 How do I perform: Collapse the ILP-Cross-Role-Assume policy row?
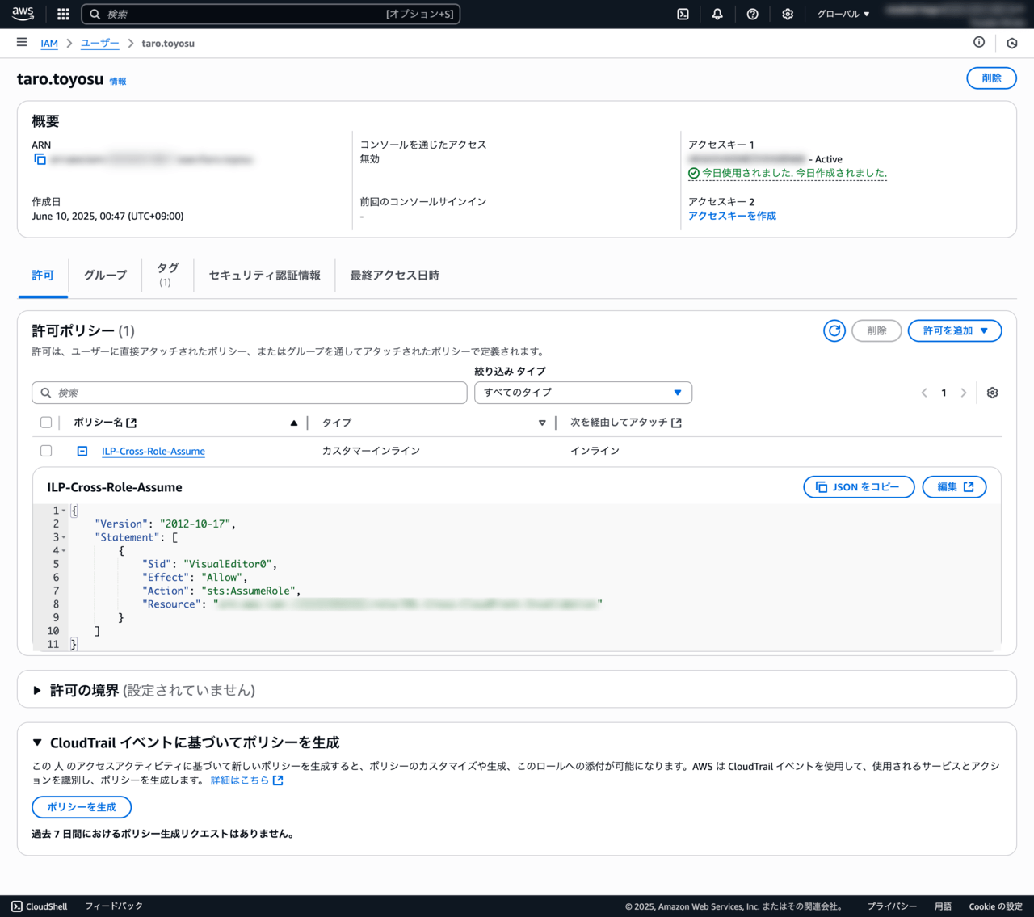tap(82, 451)
